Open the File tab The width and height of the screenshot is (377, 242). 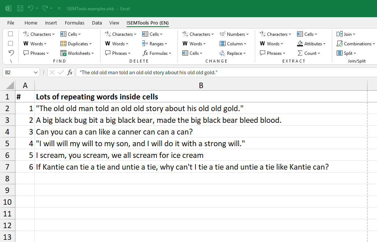tap(11, 23)
